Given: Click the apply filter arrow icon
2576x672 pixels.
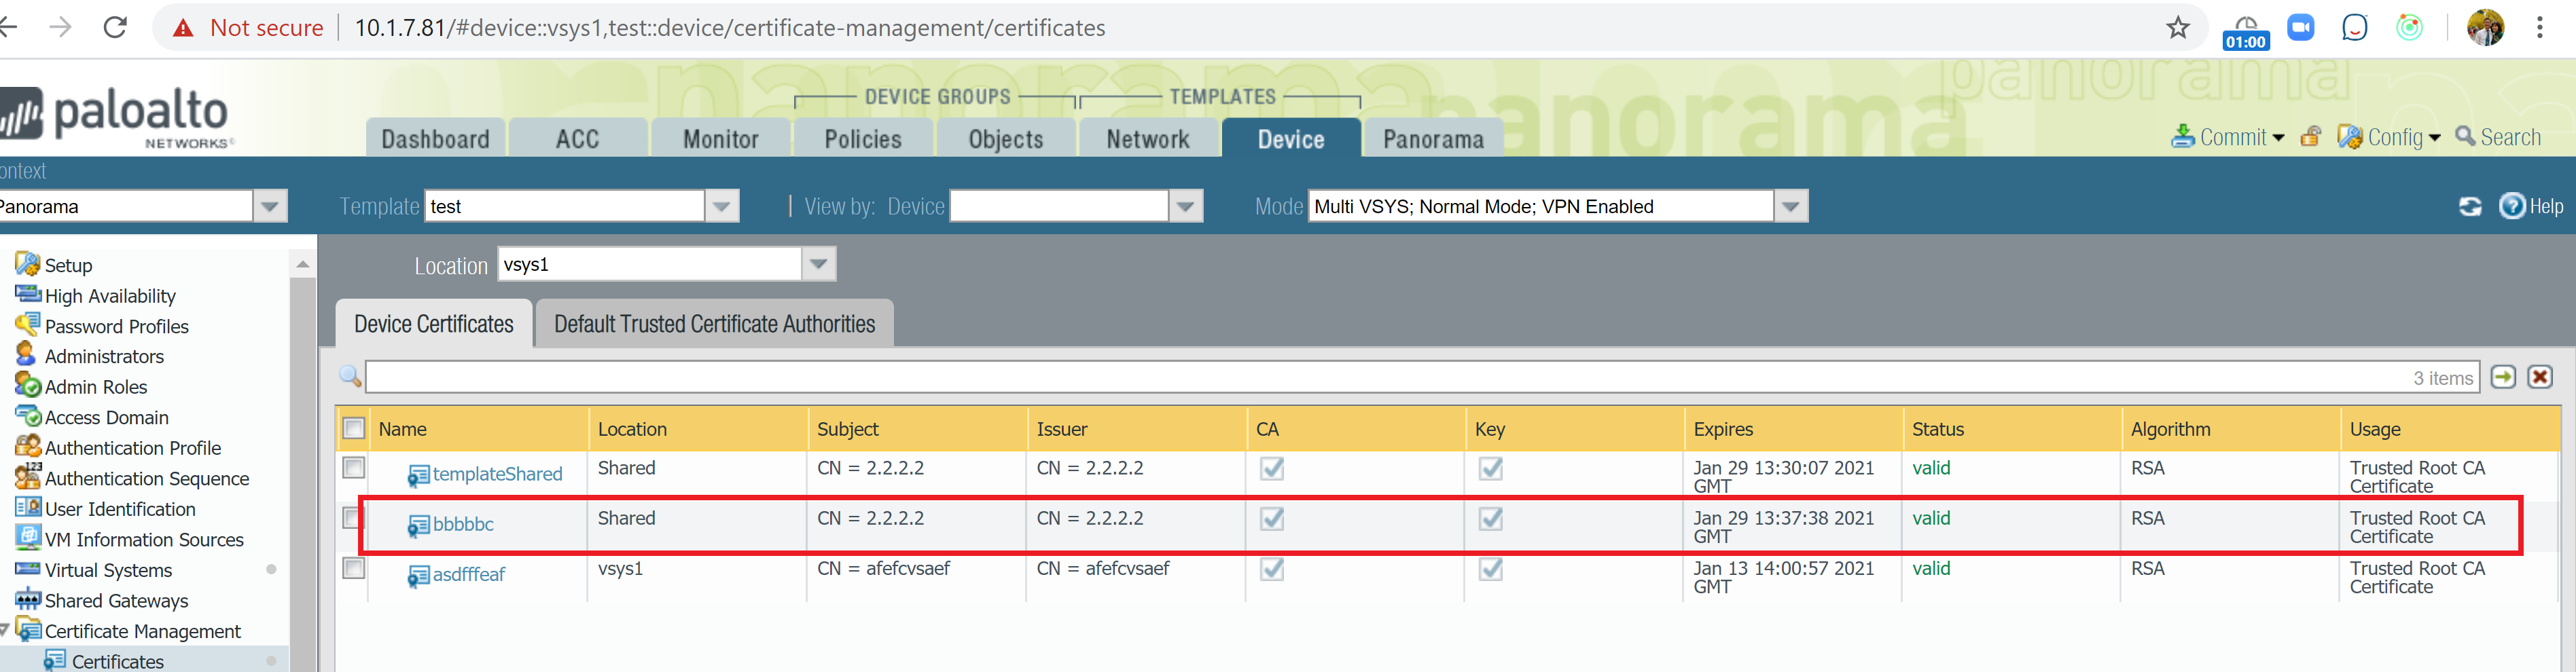Looking at the screenshot, I should (x=2503, y=377).
